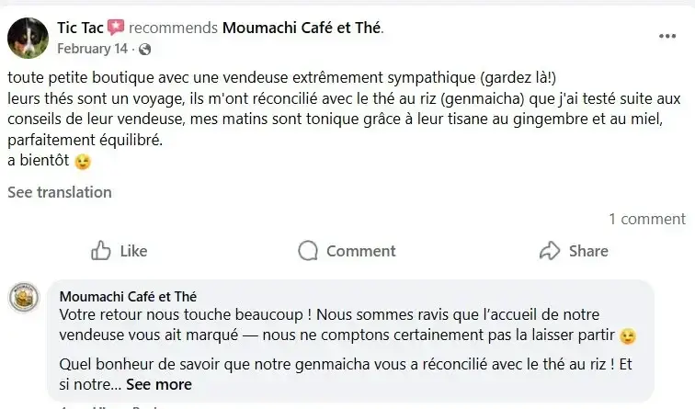The width and height of the screenshot is (695, 409).
Task: Open Moumachi Café et Thé link in header
Action: coord(302,28)
